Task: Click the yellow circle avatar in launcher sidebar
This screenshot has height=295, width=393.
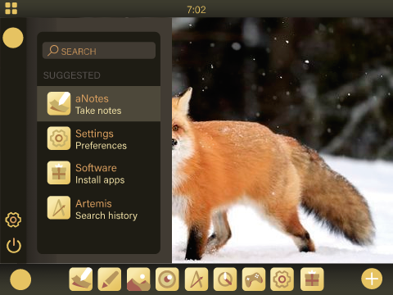Action: click(13, 38)
